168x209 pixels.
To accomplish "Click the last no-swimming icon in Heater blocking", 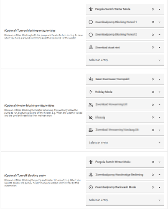I will pos(91,130).
